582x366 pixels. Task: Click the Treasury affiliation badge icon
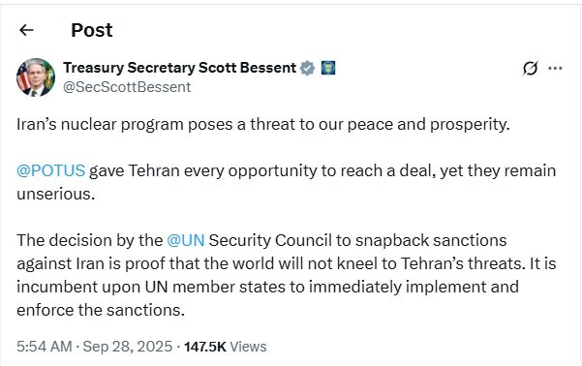pos(328,68)
